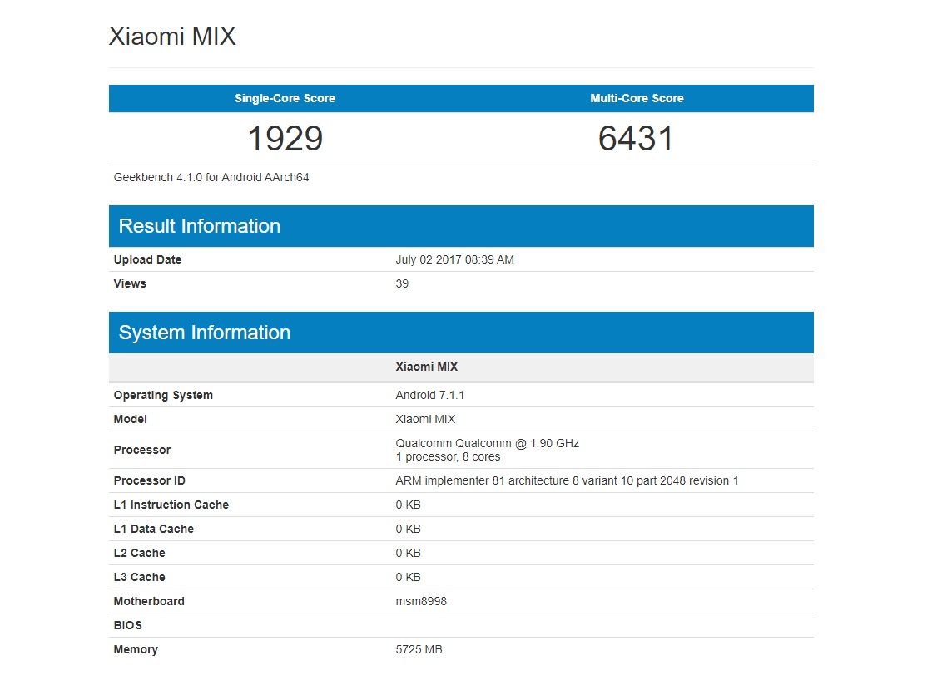Click the July 02 2017 08:39 AM value

(454, 260)
